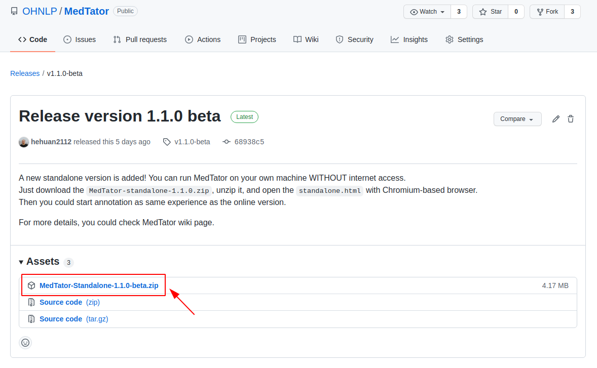Click the Public visibility badge

click(125, 12)
